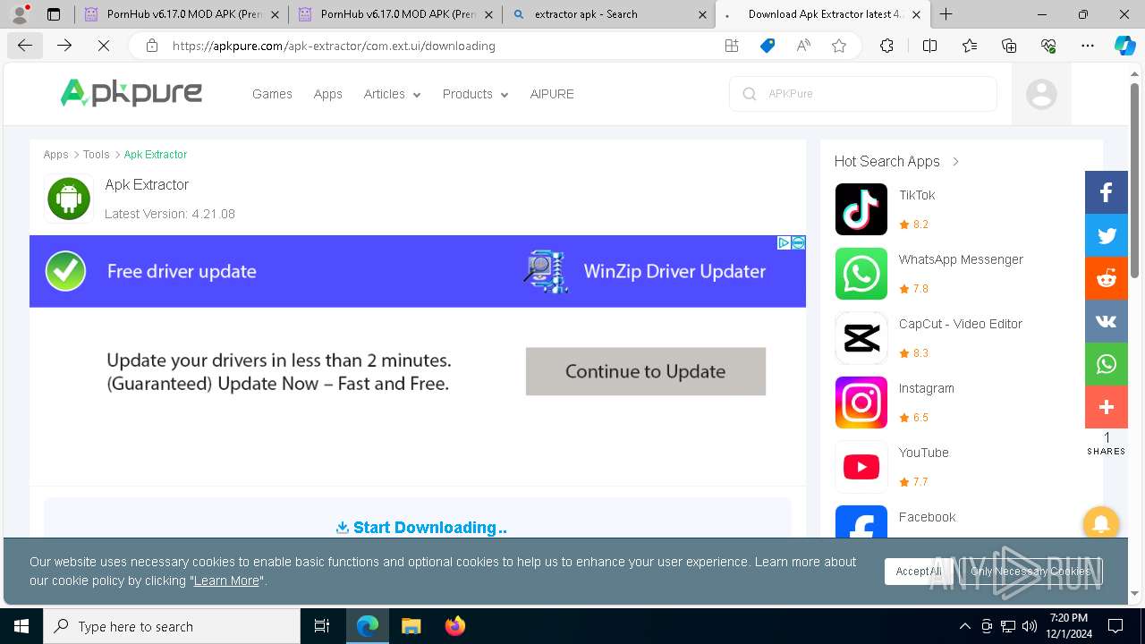This screenshot has width=1145, height=644.
Task: Open AIPURE menu item
Action: [x=552, y=94]
